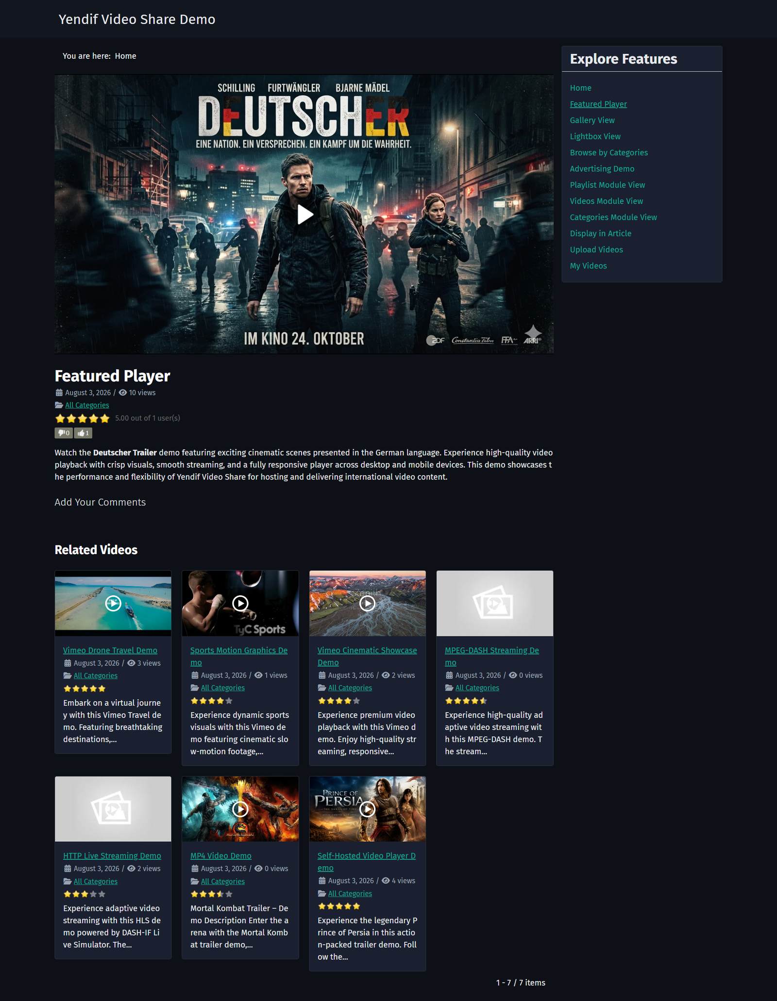Click All Categories under MPEG-DASH Streaming Demo
Viewport: 777px width, 1001px height.
[x=477, y=688]
